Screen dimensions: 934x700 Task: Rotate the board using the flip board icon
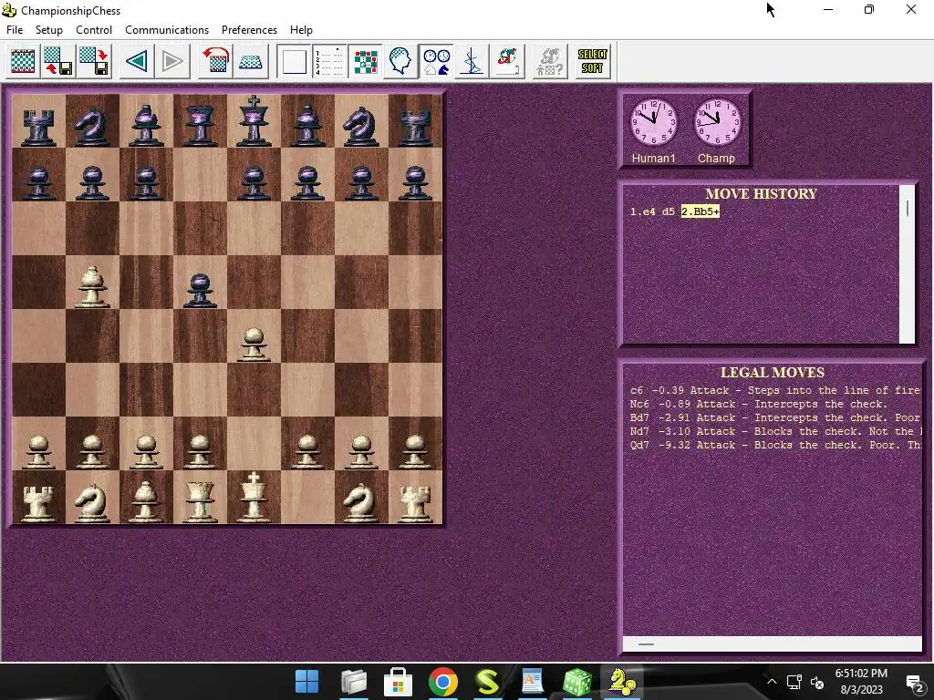click(215, 61)
